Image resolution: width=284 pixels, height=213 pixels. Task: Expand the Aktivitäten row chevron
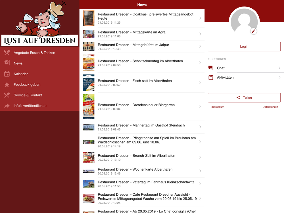279,77
